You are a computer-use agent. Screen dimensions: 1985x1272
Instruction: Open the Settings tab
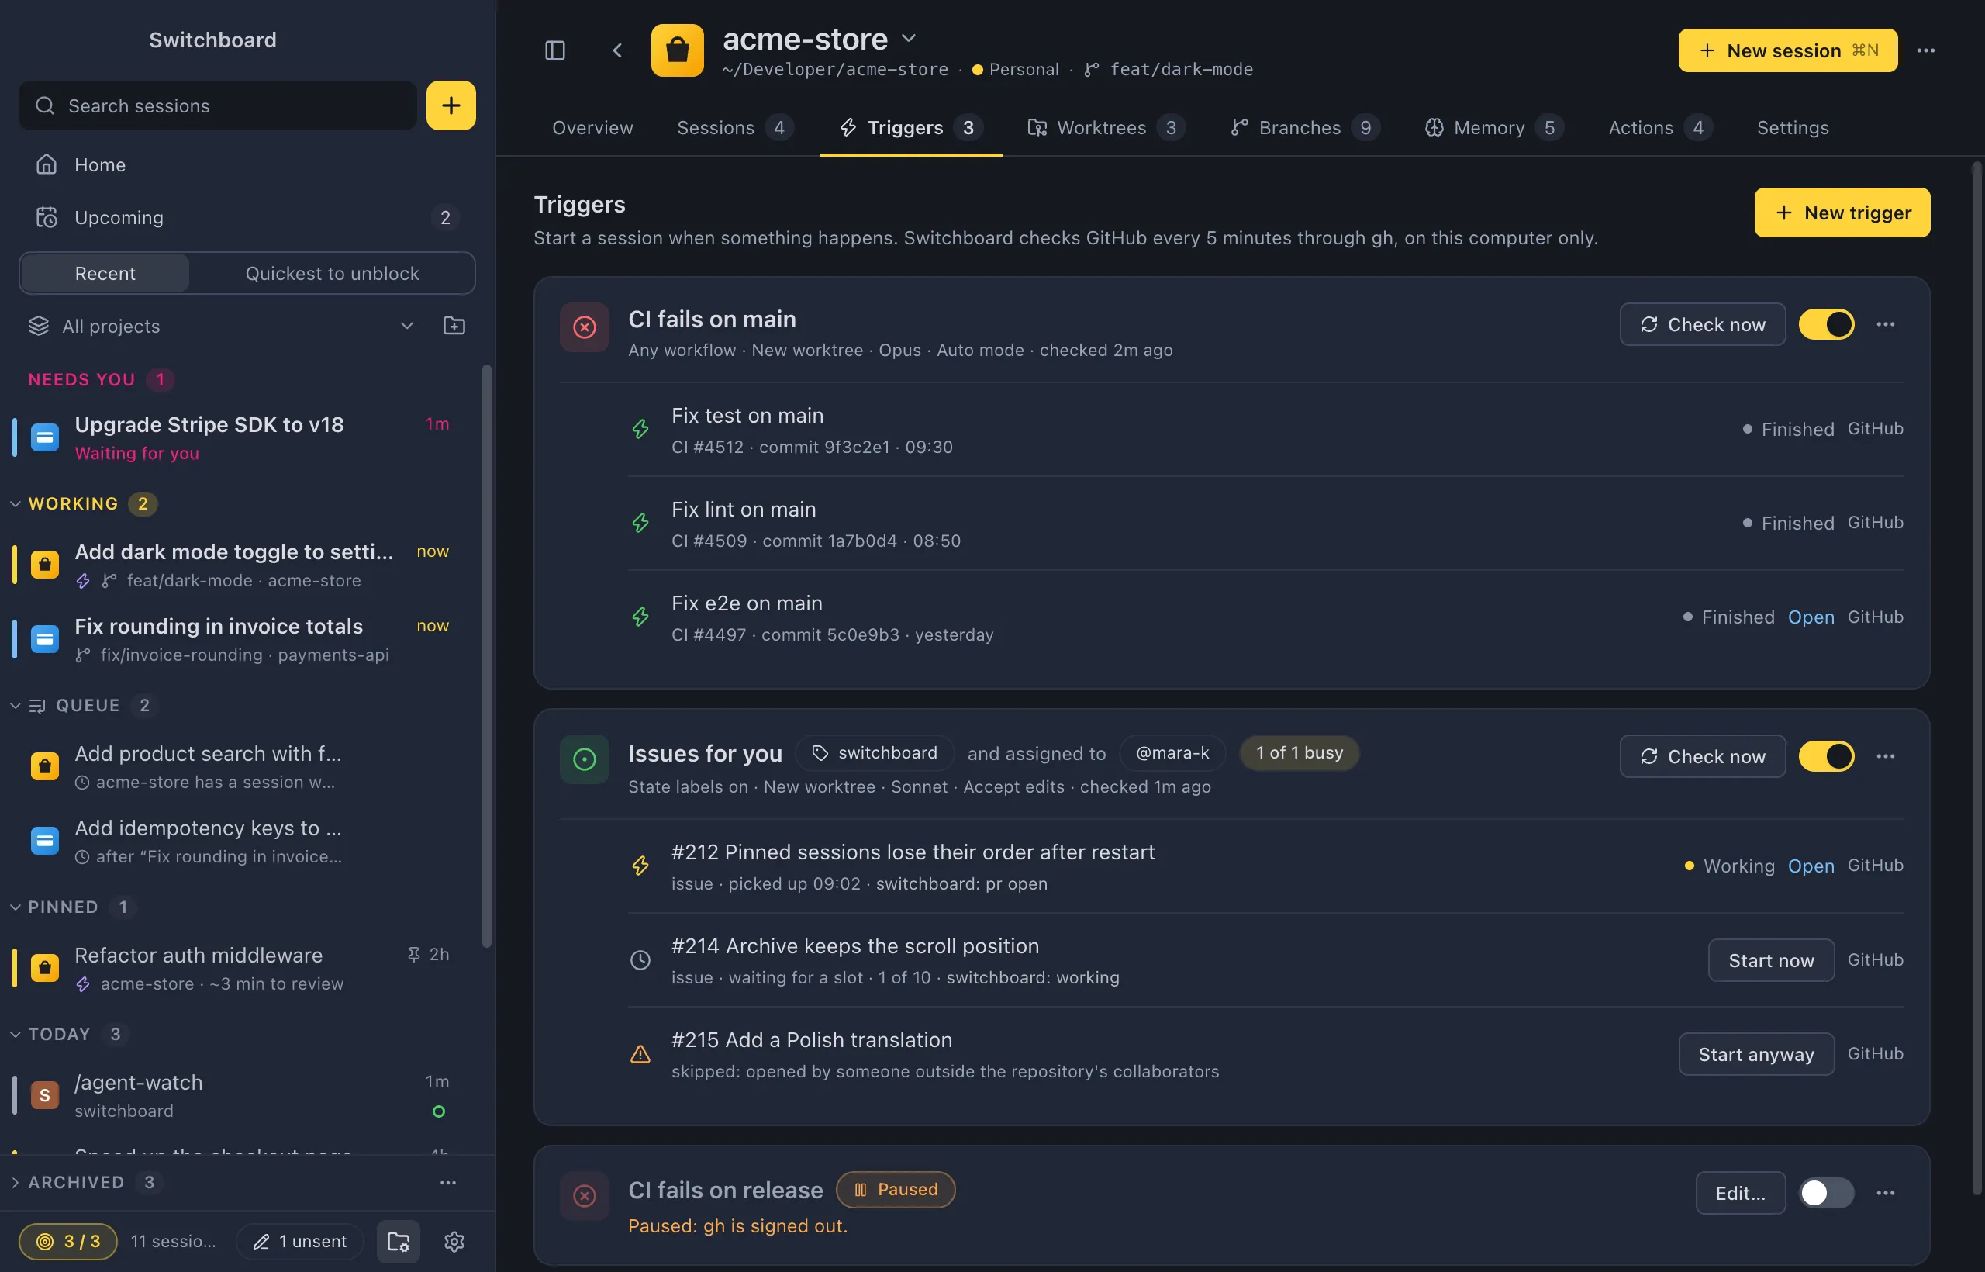[1793, 127]
